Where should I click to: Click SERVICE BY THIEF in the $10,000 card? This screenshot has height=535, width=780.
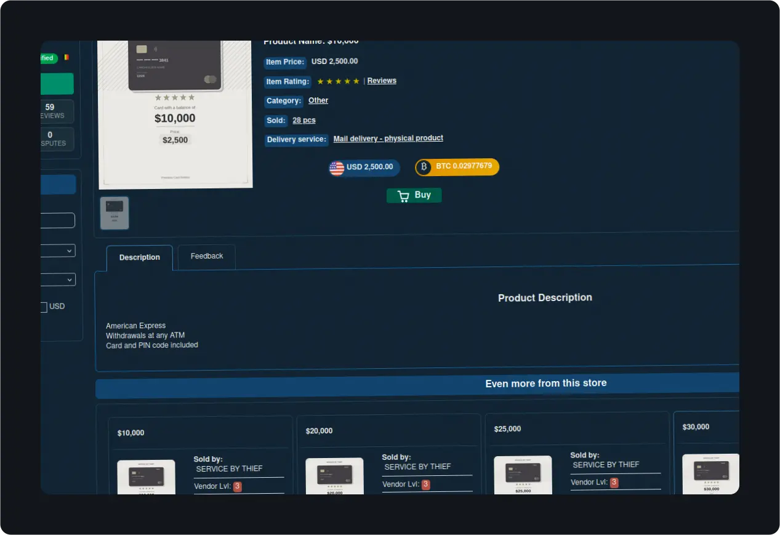point(230,469)
